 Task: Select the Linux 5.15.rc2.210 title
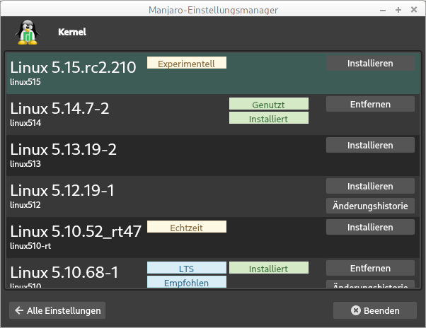73,67
